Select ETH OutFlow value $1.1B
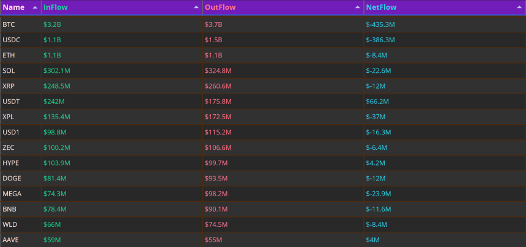Viewport: 526px width, 247px height. coord(213,55)
